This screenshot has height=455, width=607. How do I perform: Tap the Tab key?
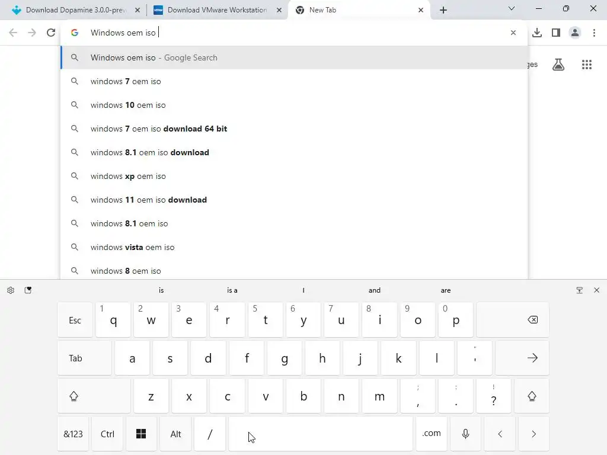pos(84,358)
